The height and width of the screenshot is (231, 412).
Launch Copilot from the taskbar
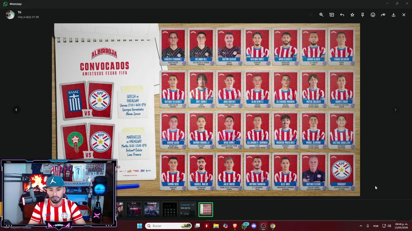click(x=225, y=226)
